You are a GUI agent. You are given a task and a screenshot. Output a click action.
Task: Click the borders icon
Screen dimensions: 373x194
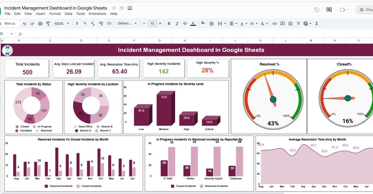tap(211, 23)
